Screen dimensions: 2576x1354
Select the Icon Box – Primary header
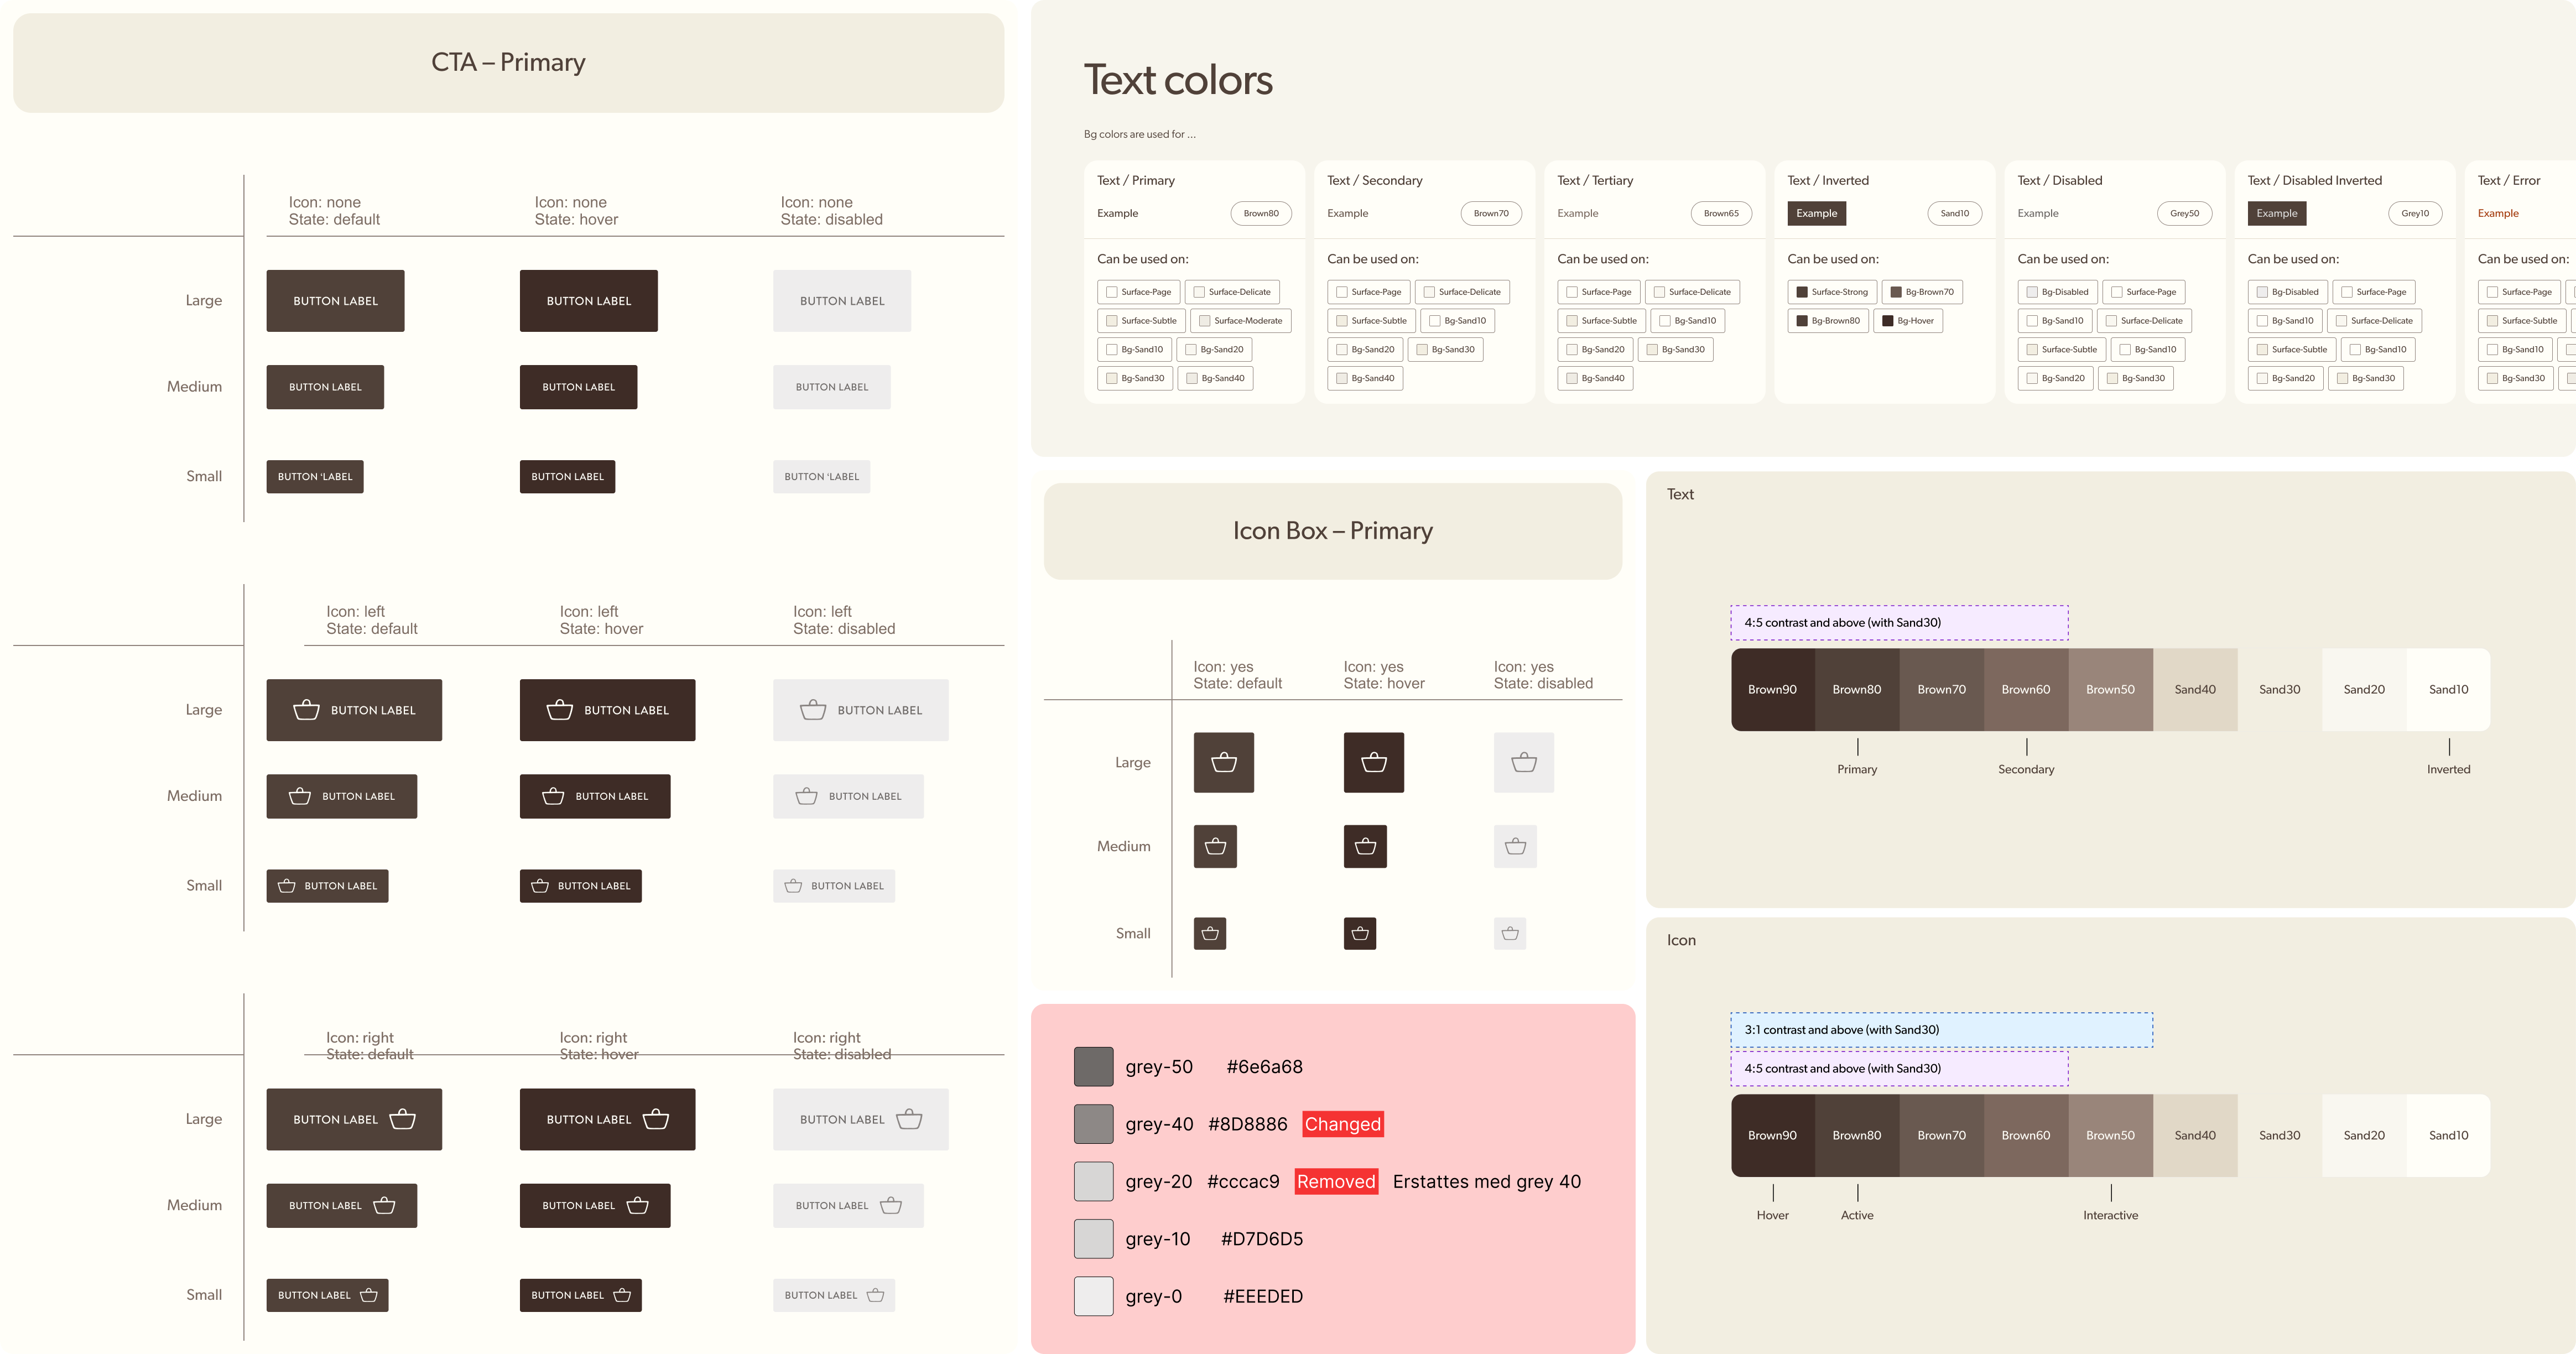1332,531
